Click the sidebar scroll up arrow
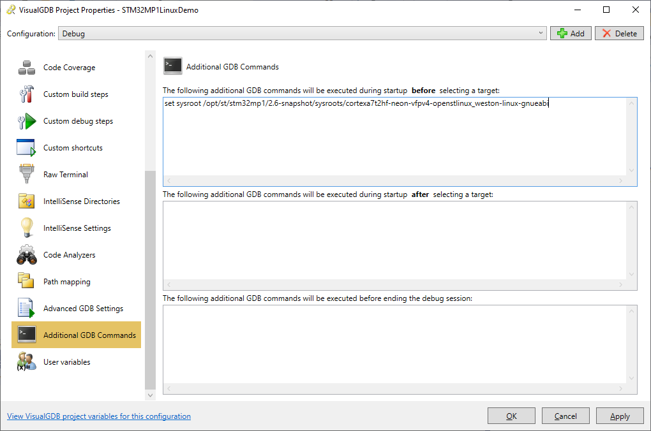The image size is (651, 431). pos(150,55)
